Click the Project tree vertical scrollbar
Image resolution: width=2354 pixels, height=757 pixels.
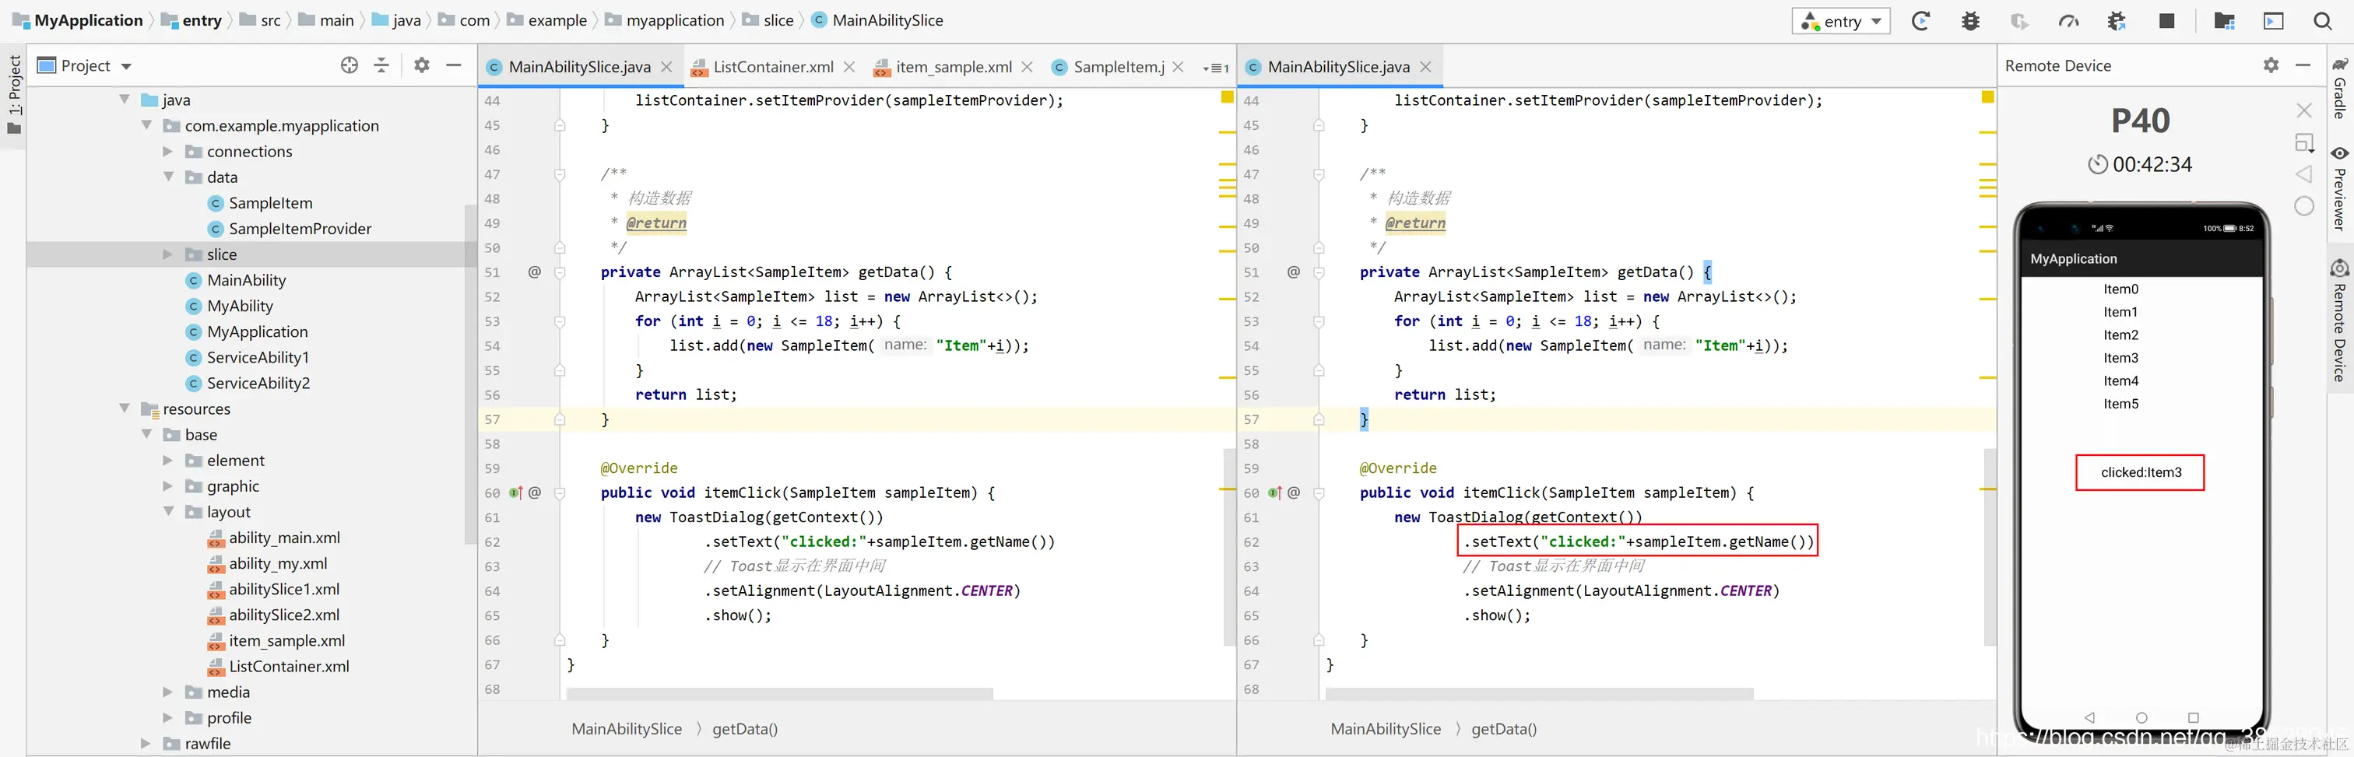(x=471, y=374)
